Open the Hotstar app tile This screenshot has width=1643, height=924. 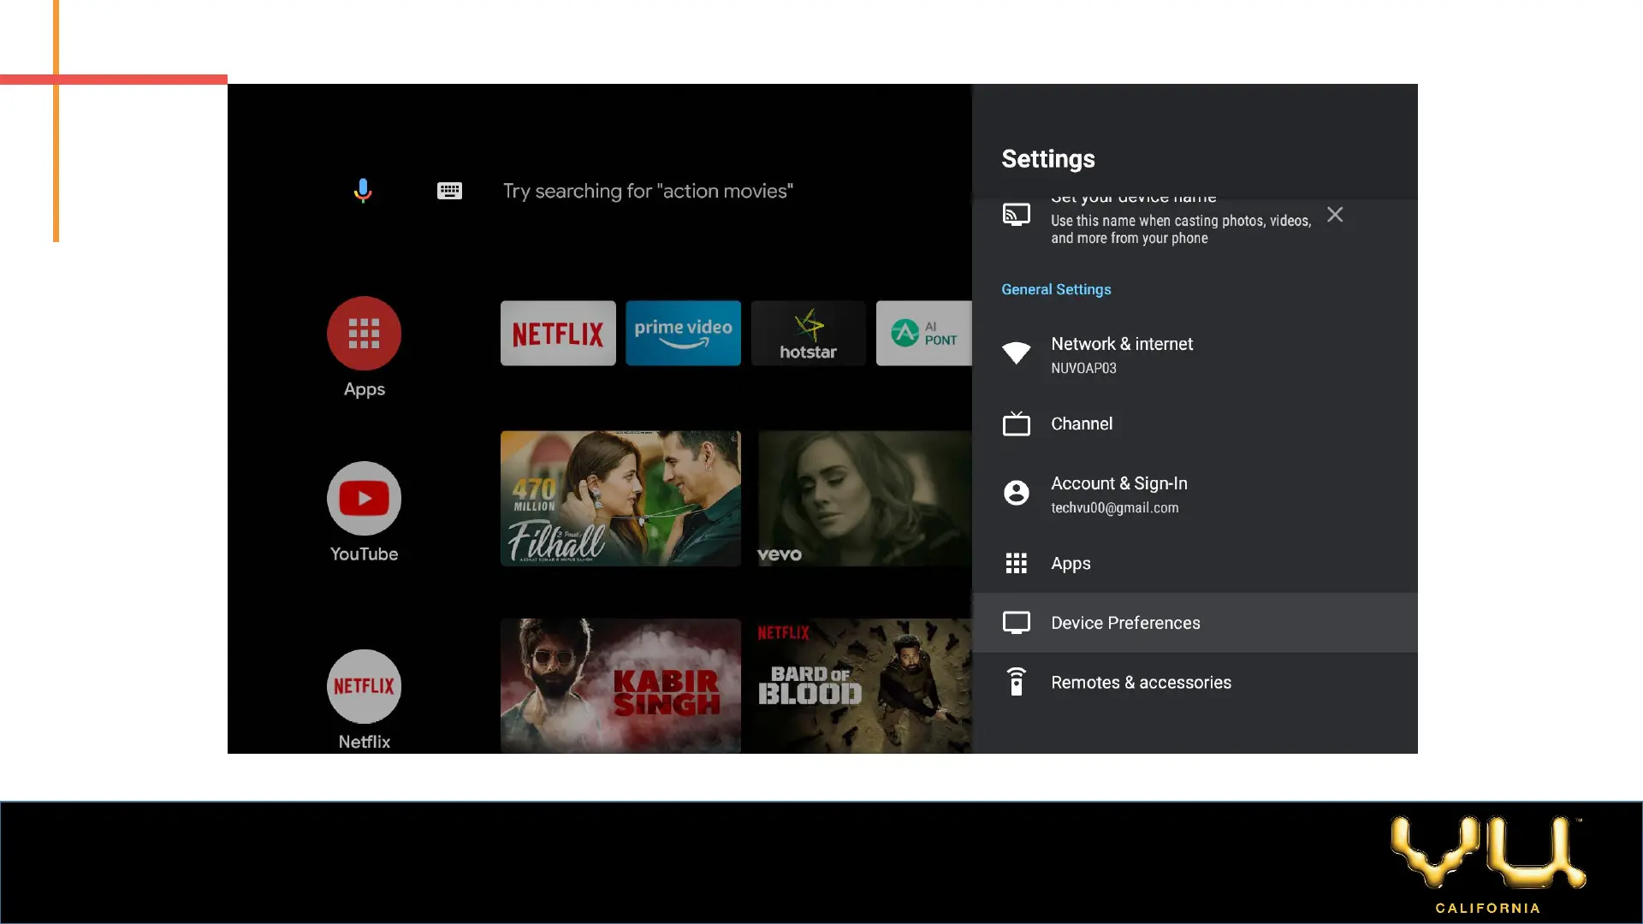coord(808,334)
